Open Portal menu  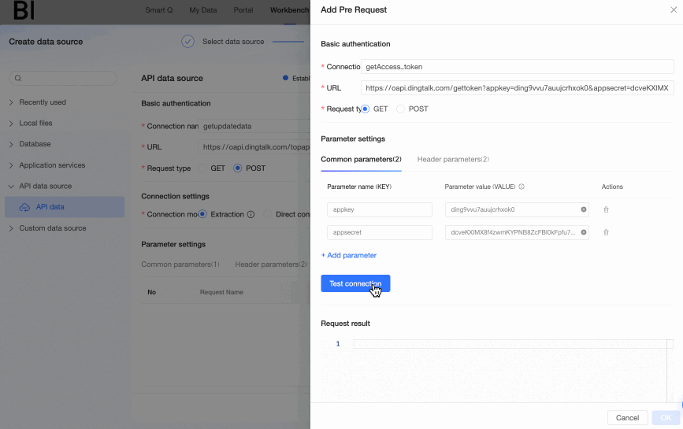coord(243,10)
